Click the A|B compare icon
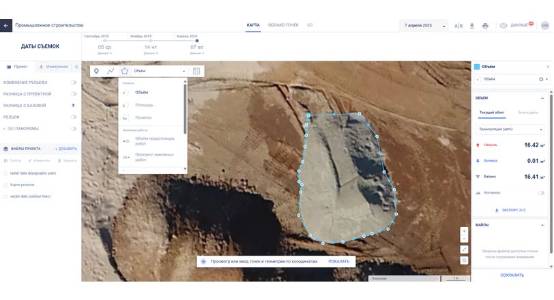This screenshot has width=554, height=300. (458, 25)
